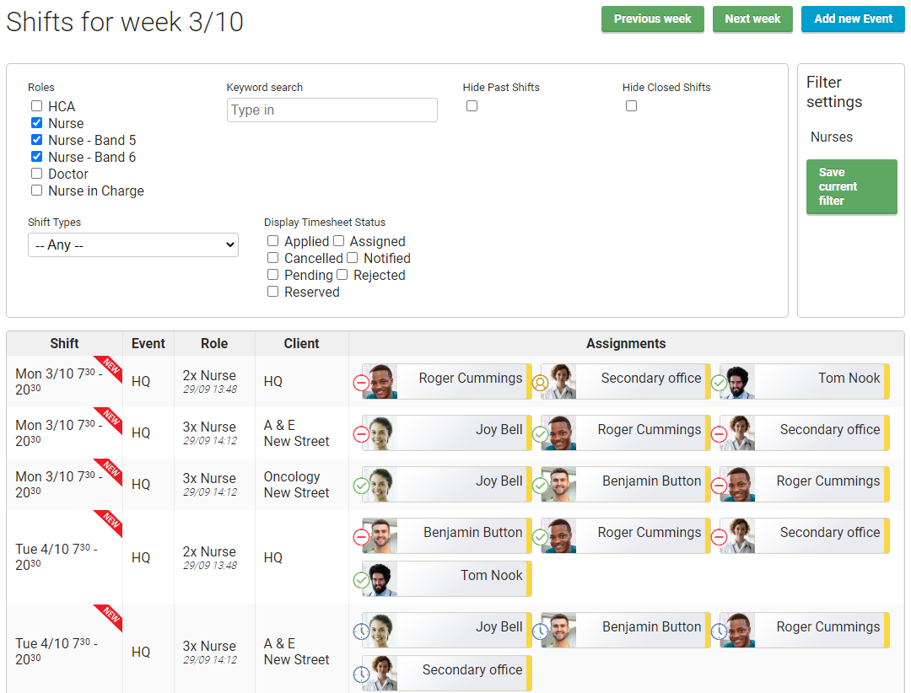This screenshot has height=693, width=911.
Task: Check the Pending timesheet status box
Action: [x=272, y=274]
